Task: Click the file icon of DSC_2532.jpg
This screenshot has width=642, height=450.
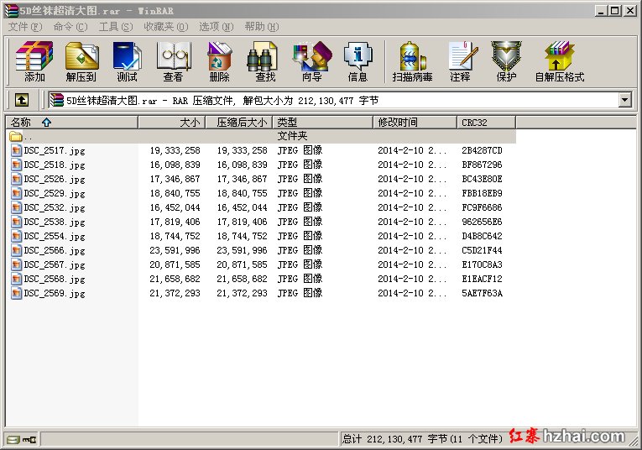Action: click(17, 207)
